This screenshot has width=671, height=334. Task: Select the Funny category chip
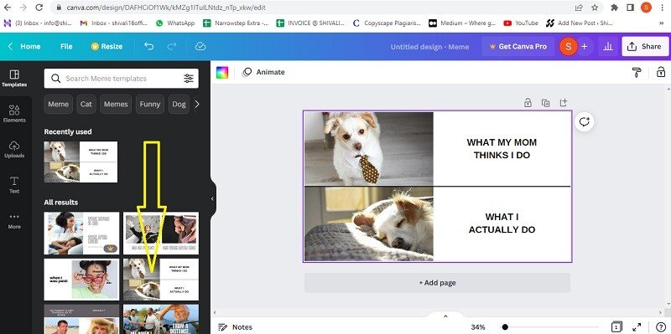(150, 104)
